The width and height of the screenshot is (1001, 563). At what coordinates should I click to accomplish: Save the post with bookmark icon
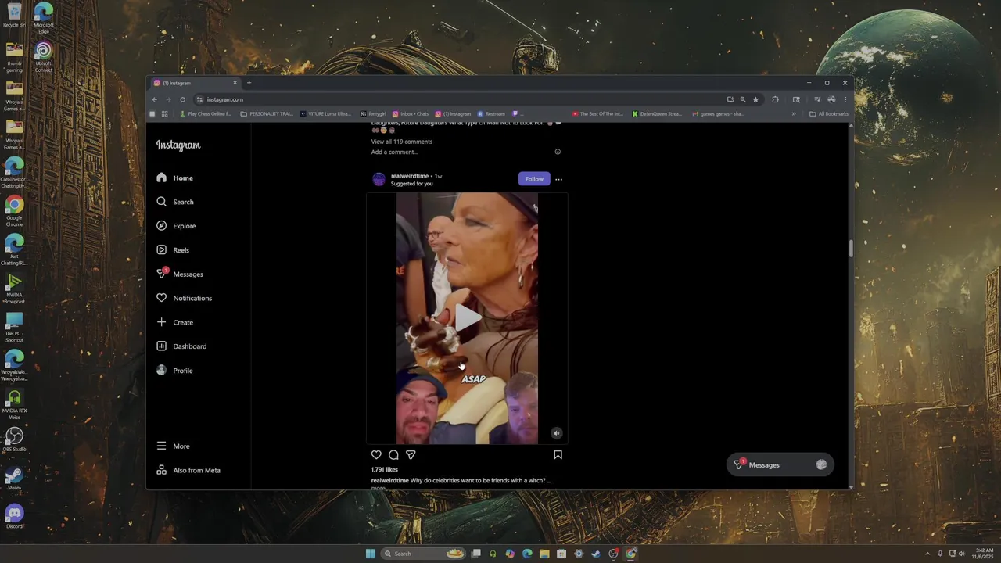click(558, 455)
